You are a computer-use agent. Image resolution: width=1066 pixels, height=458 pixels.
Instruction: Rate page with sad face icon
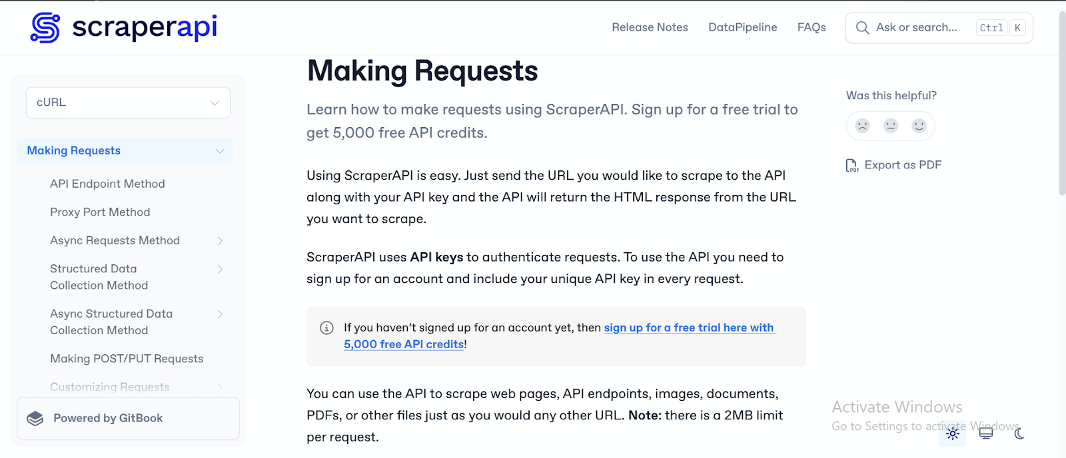coord(863,125)
